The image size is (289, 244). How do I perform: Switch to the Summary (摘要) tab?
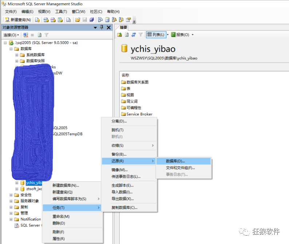pyautogui.click(x=123, y=27)
